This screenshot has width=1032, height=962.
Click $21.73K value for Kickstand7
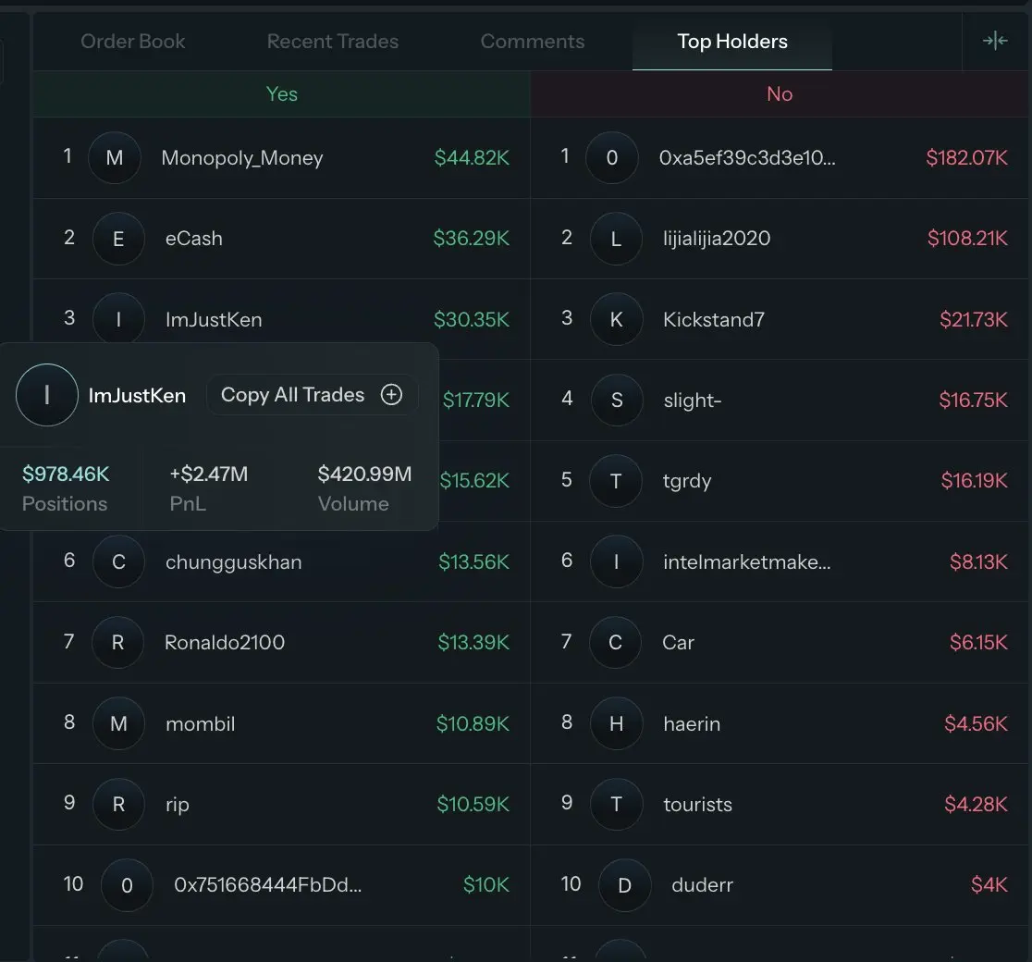(x=974, y=319)
